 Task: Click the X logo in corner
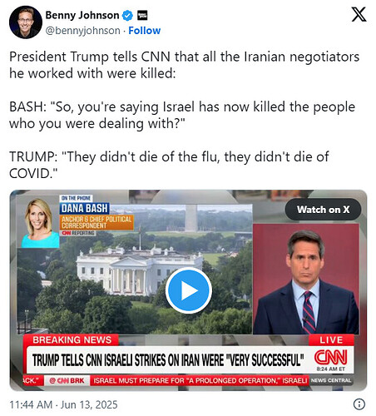pyautogui.click(x=359, y=14)
